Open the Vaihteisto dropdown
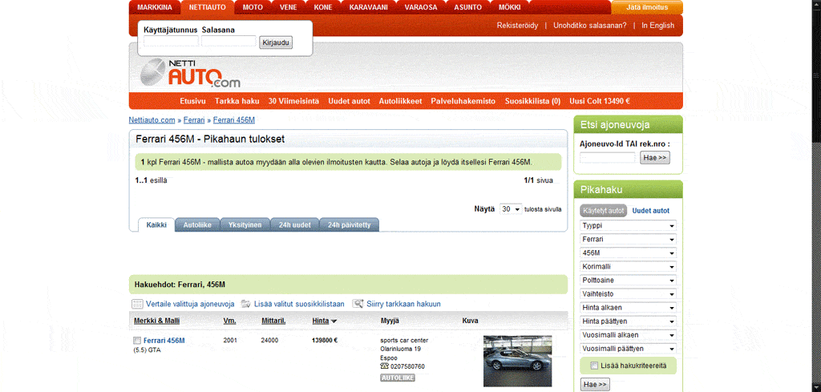Viewport: 821px width, 392px height. click(x=629, y=293)
